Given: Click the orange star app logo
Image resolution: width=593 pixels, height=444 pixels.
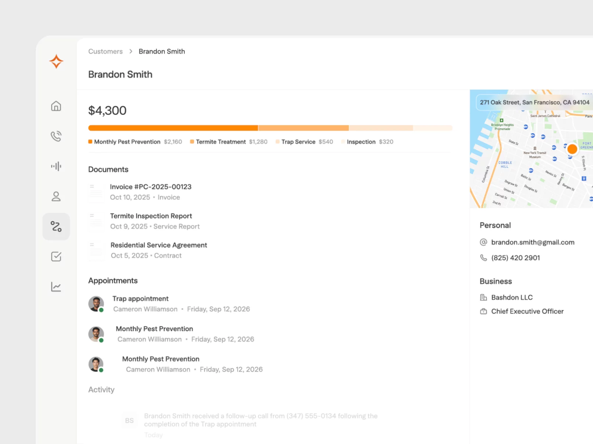Looking at the screenshot, I should coord(56,61).
